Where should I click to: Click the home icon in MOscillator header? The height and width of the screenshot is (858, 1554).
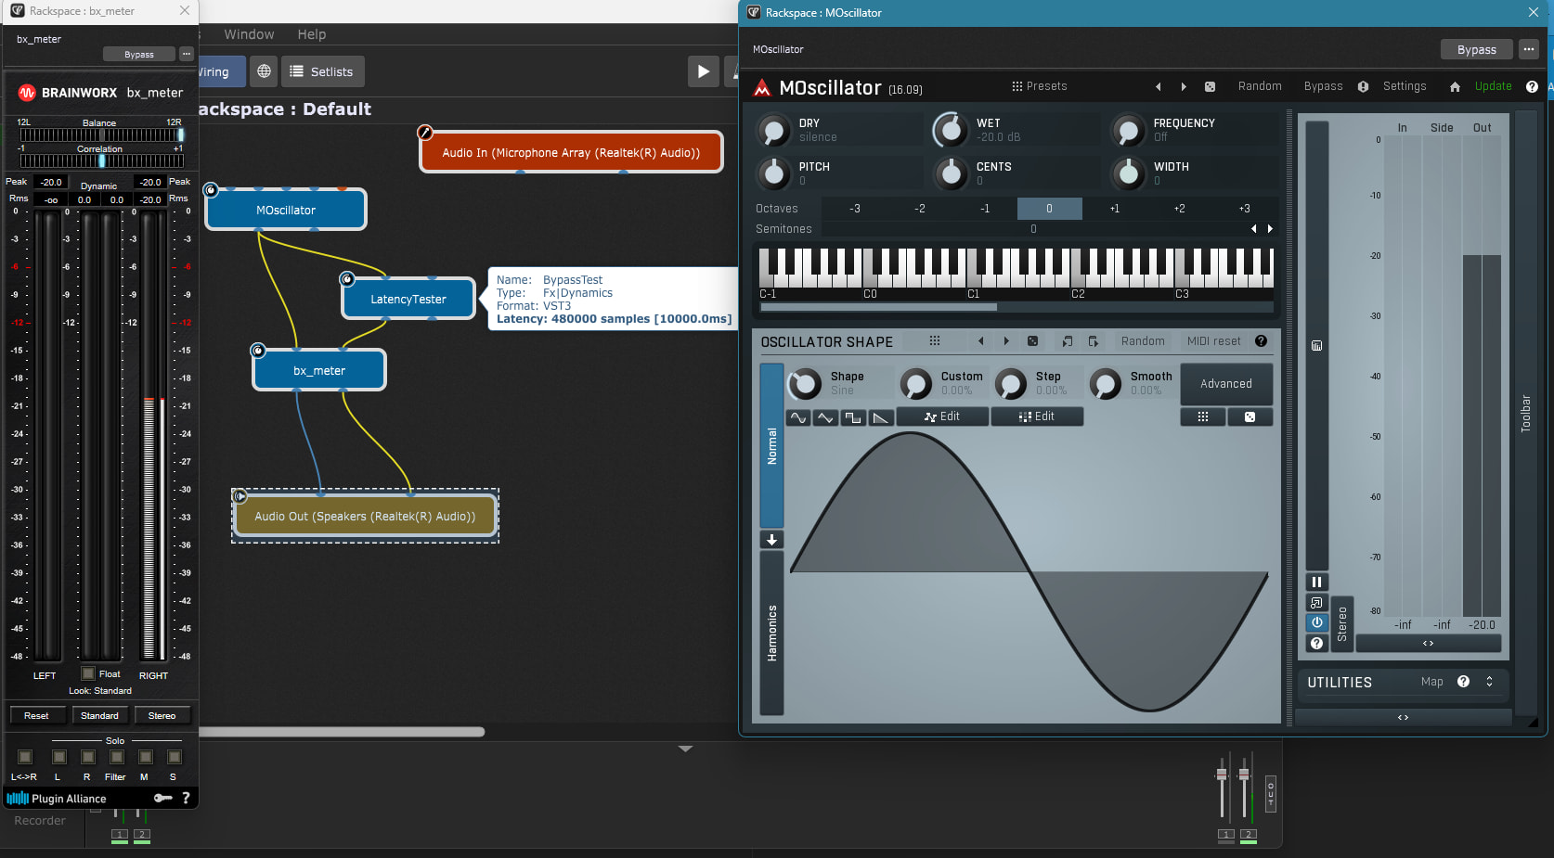tap(1455, 86)
